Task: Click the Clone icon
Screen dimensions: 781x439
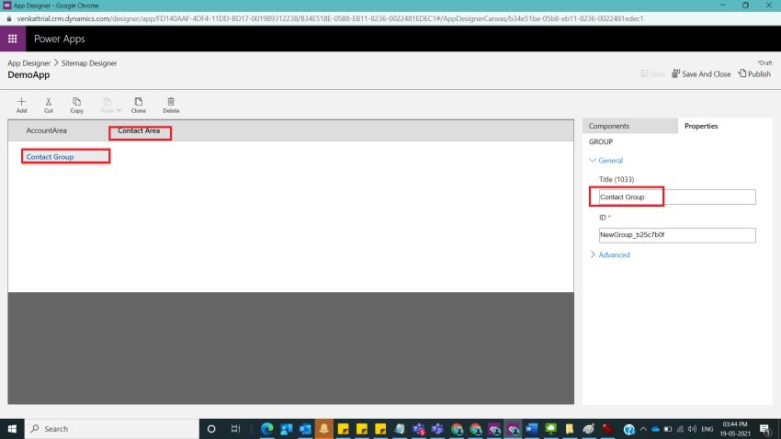Action: (x=138, y=101)
